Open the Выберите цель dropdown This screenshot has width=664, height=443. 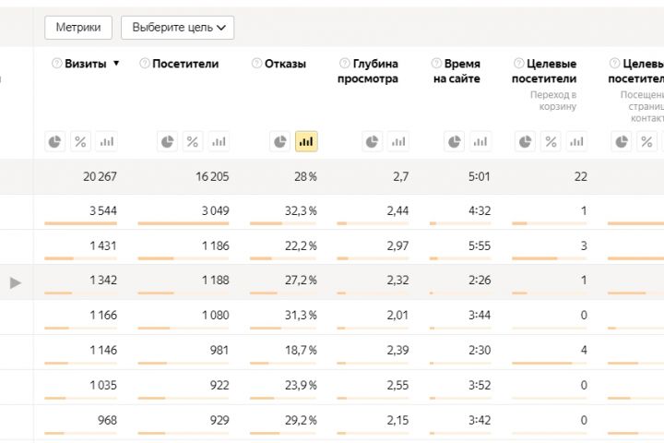tap(177, 28)
